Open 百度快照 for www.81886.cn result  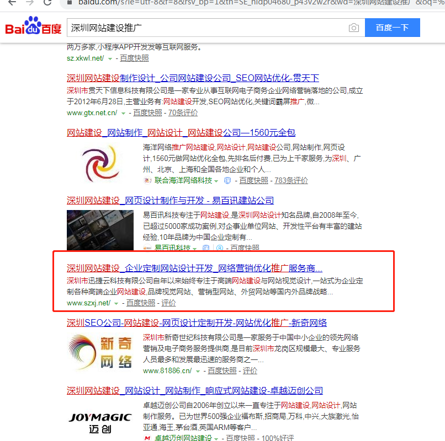coord(222,370)
